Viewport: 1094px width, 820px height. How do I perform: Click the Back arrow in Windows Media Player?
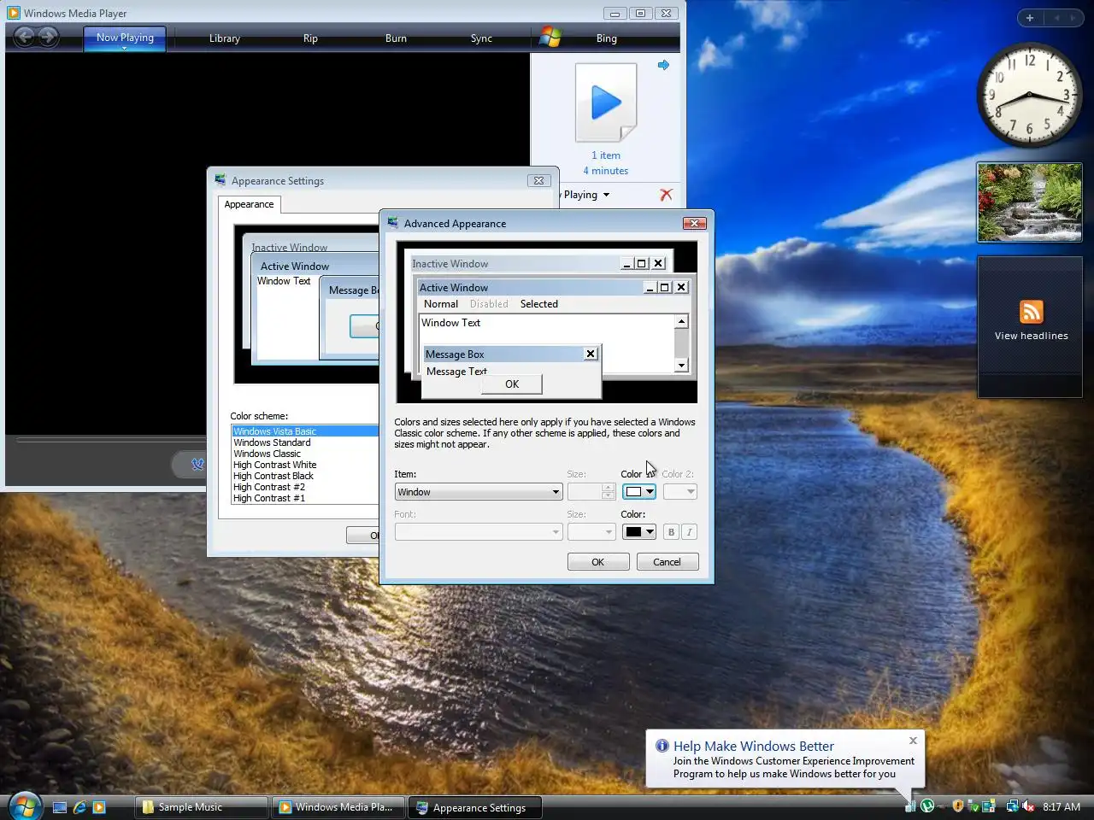24,36
